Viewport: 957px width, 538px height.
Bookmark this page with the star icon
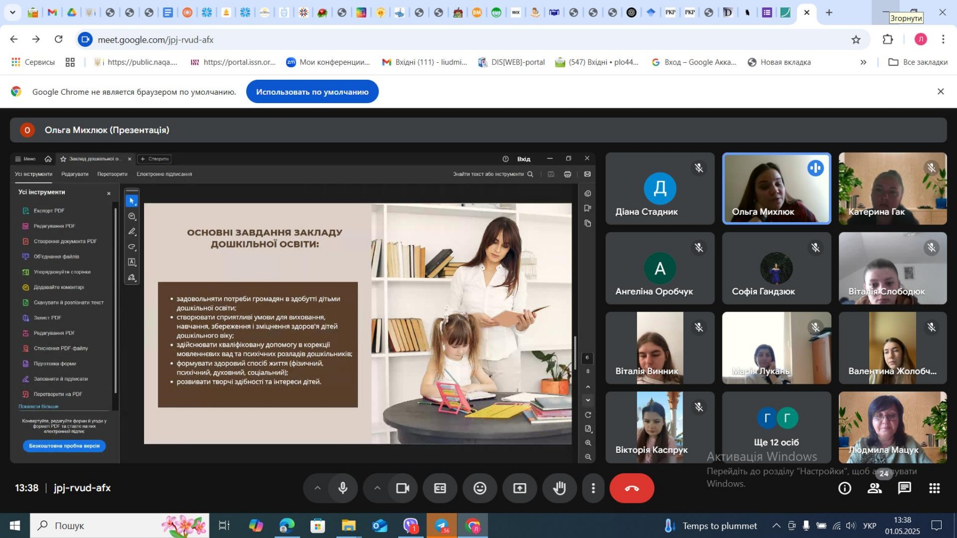[855, 39]
